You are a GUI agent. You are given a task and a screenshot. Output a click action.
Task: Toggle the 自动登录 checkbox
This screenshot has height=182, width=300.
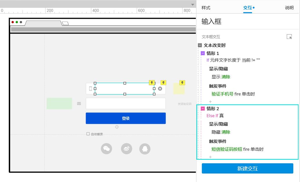(x=88, y=134)
